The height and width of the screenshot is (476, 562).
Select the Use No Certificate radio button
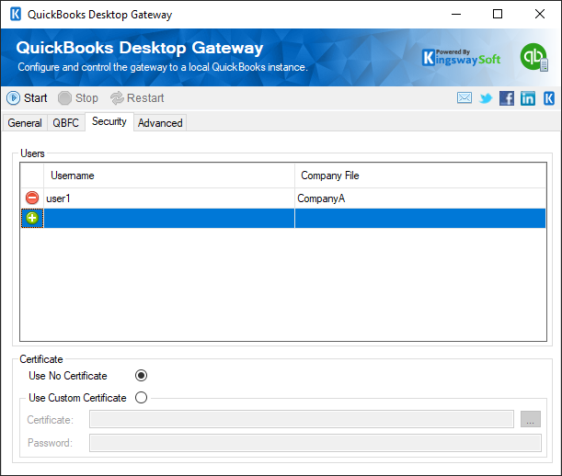pyautogui.click(x=141, y=375)
